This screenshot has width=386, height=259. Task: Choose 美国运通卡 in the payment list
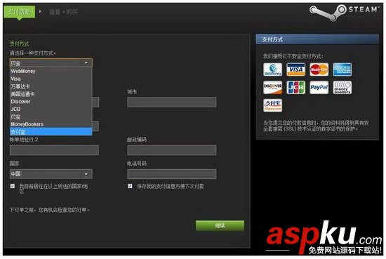coord(51,94)
